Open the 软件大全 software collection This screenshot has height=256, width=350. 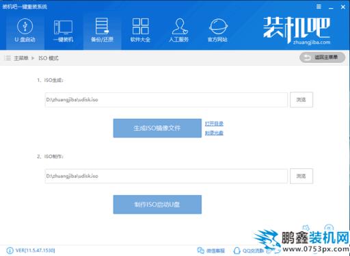point(140,31)
